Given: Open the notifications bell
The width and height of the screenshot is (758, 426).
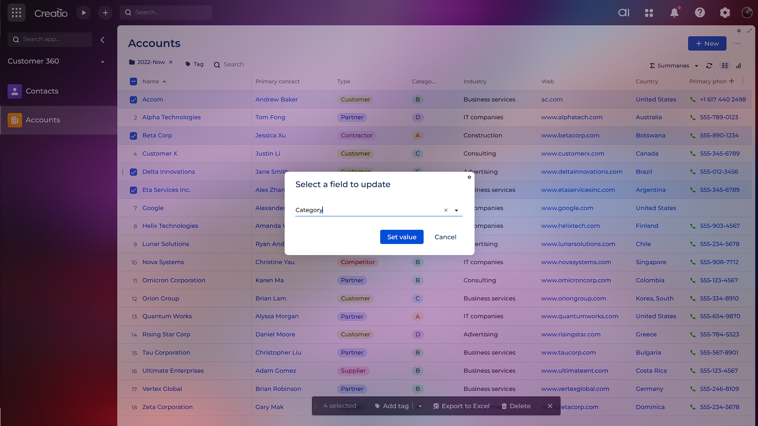Looking at the screenshot, I should [x=674, y=13].
